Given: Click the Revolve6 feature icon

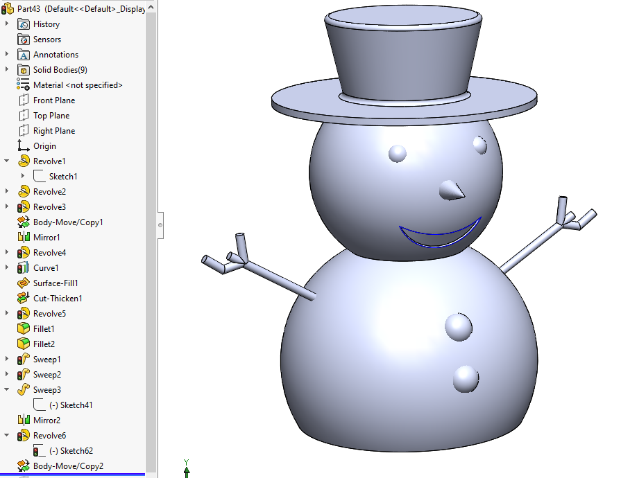Looking at the screenshot, I should 24,436.
